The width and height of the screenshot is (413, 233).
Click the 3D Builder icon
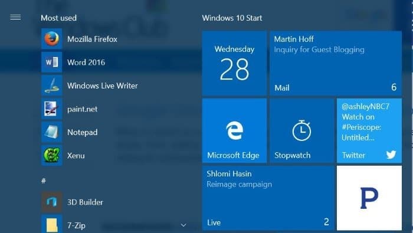point(52,202)
